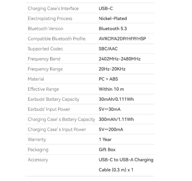Click the Bluetooth Version row label
This screenshot has width=192, height=181.
click(x=46, y=29)
